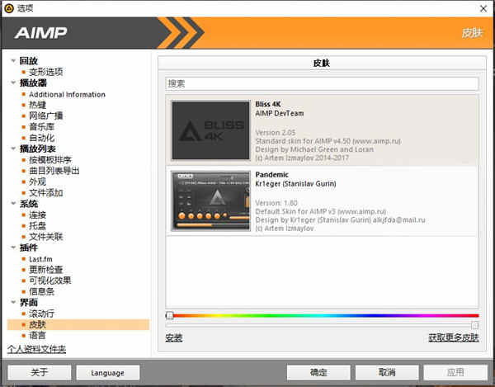Click the 'Kr1eger (Stanislav Gurin)' author text

(295, 184)
